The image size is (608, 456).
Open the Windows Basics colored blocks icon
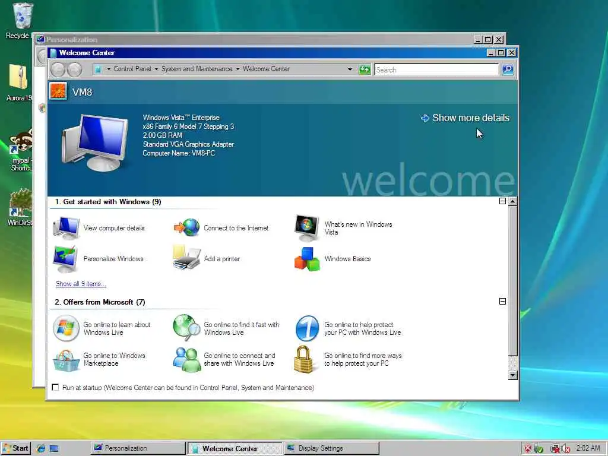pyautogui.click(x=307, y=259)
